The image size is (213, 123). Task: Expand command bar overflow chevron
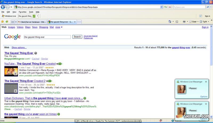pyautogui.click(x=211, y=20)
